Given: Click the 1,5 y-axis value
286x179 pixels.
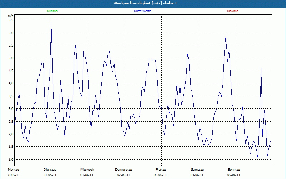Looking at the screenshot, I should (x=11, y=147).
